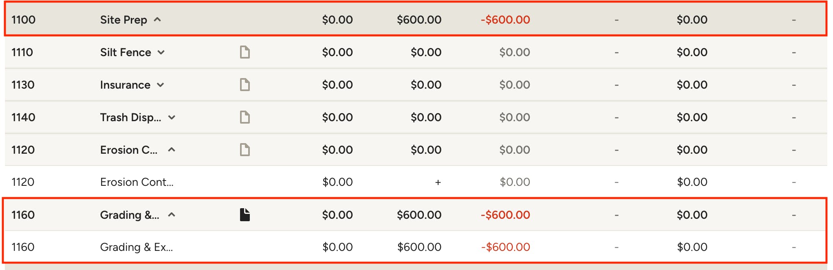
Task: Click $600.00 amount in Grading sub-item row
Action: (419, 247)
